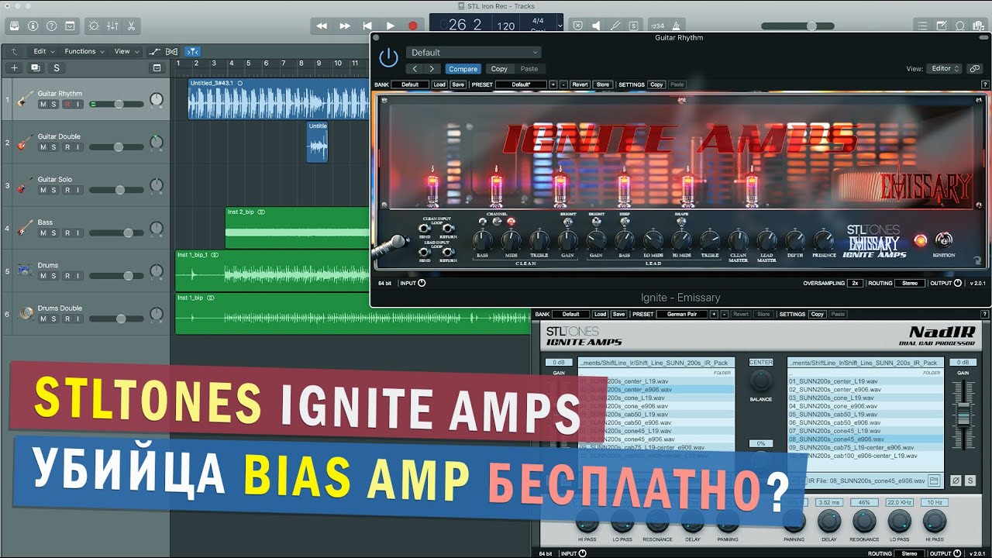The width and height of the screenshot is (992, 558).
Task: Click the fast forward transport button
Action: [x=345, y=26]
